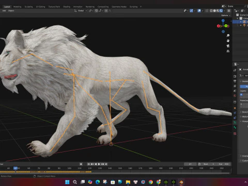Click the Auto Keying record button
This screenshot has width=248, height=186.
[81, 164]
